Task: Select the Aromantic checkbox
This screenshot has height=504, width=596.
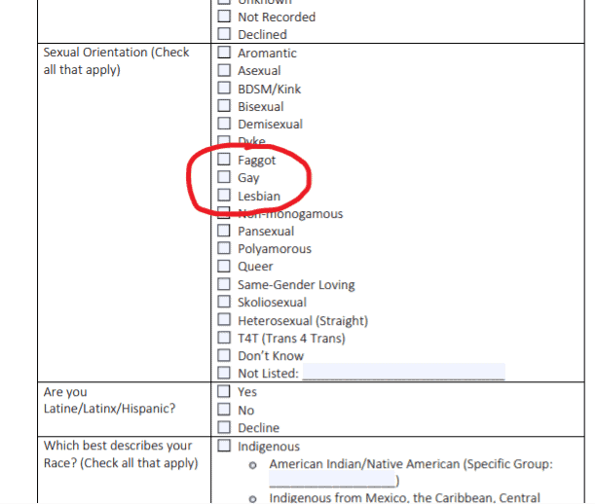Action: (224, 53)
